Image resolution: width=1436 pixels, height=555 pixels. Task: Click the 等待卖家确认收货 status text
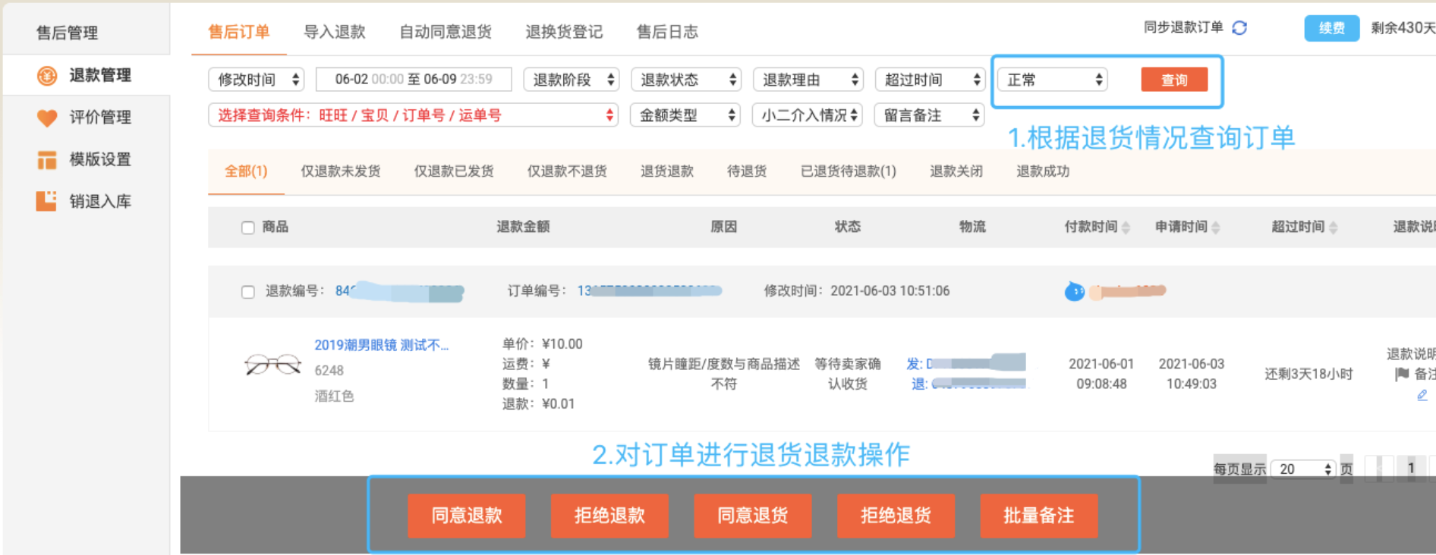click(x=848, y=374)
